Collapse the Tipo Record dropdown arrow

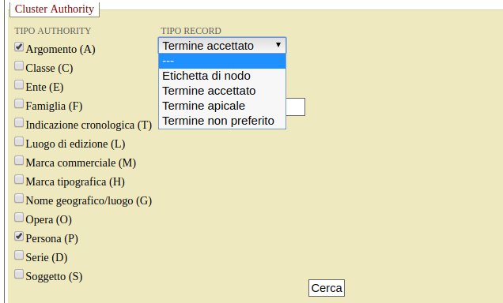click(x=278, y=45)
